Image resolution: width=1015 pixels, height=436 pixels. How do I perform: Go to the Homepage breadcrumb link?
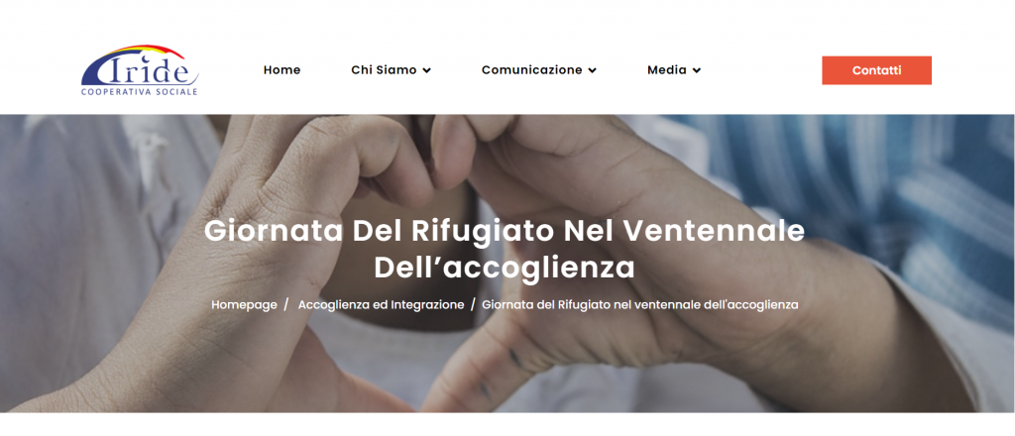(x=244, y=304)
